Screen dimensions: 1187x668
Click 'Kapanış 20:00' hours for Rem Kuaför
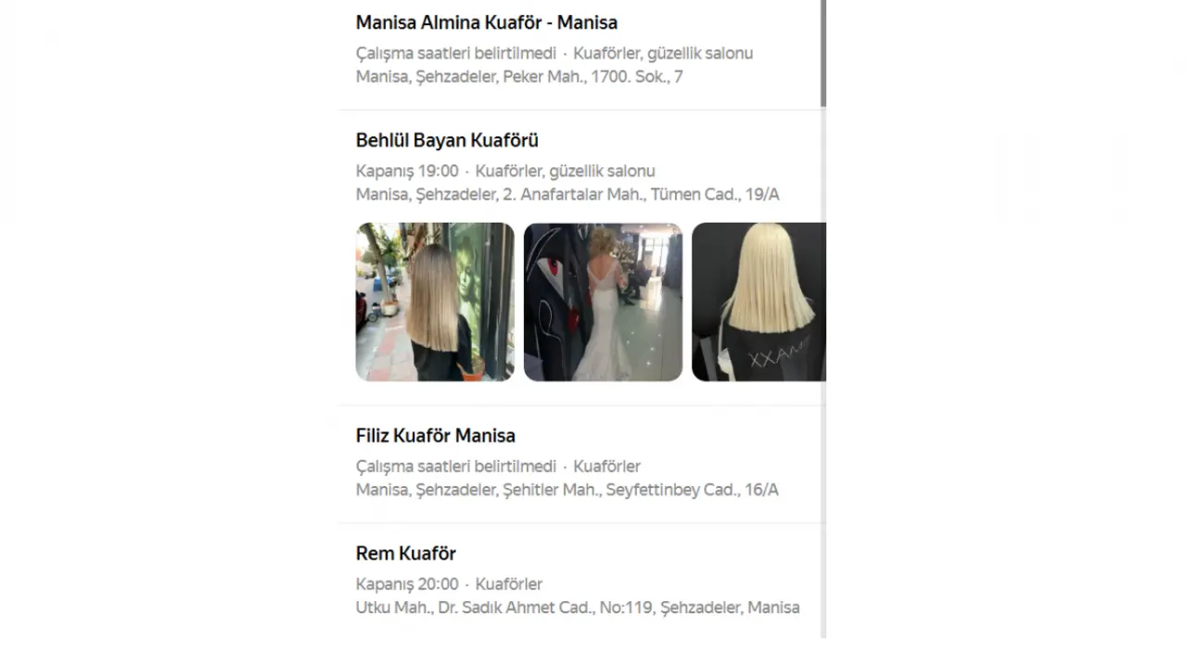[407, 584]
